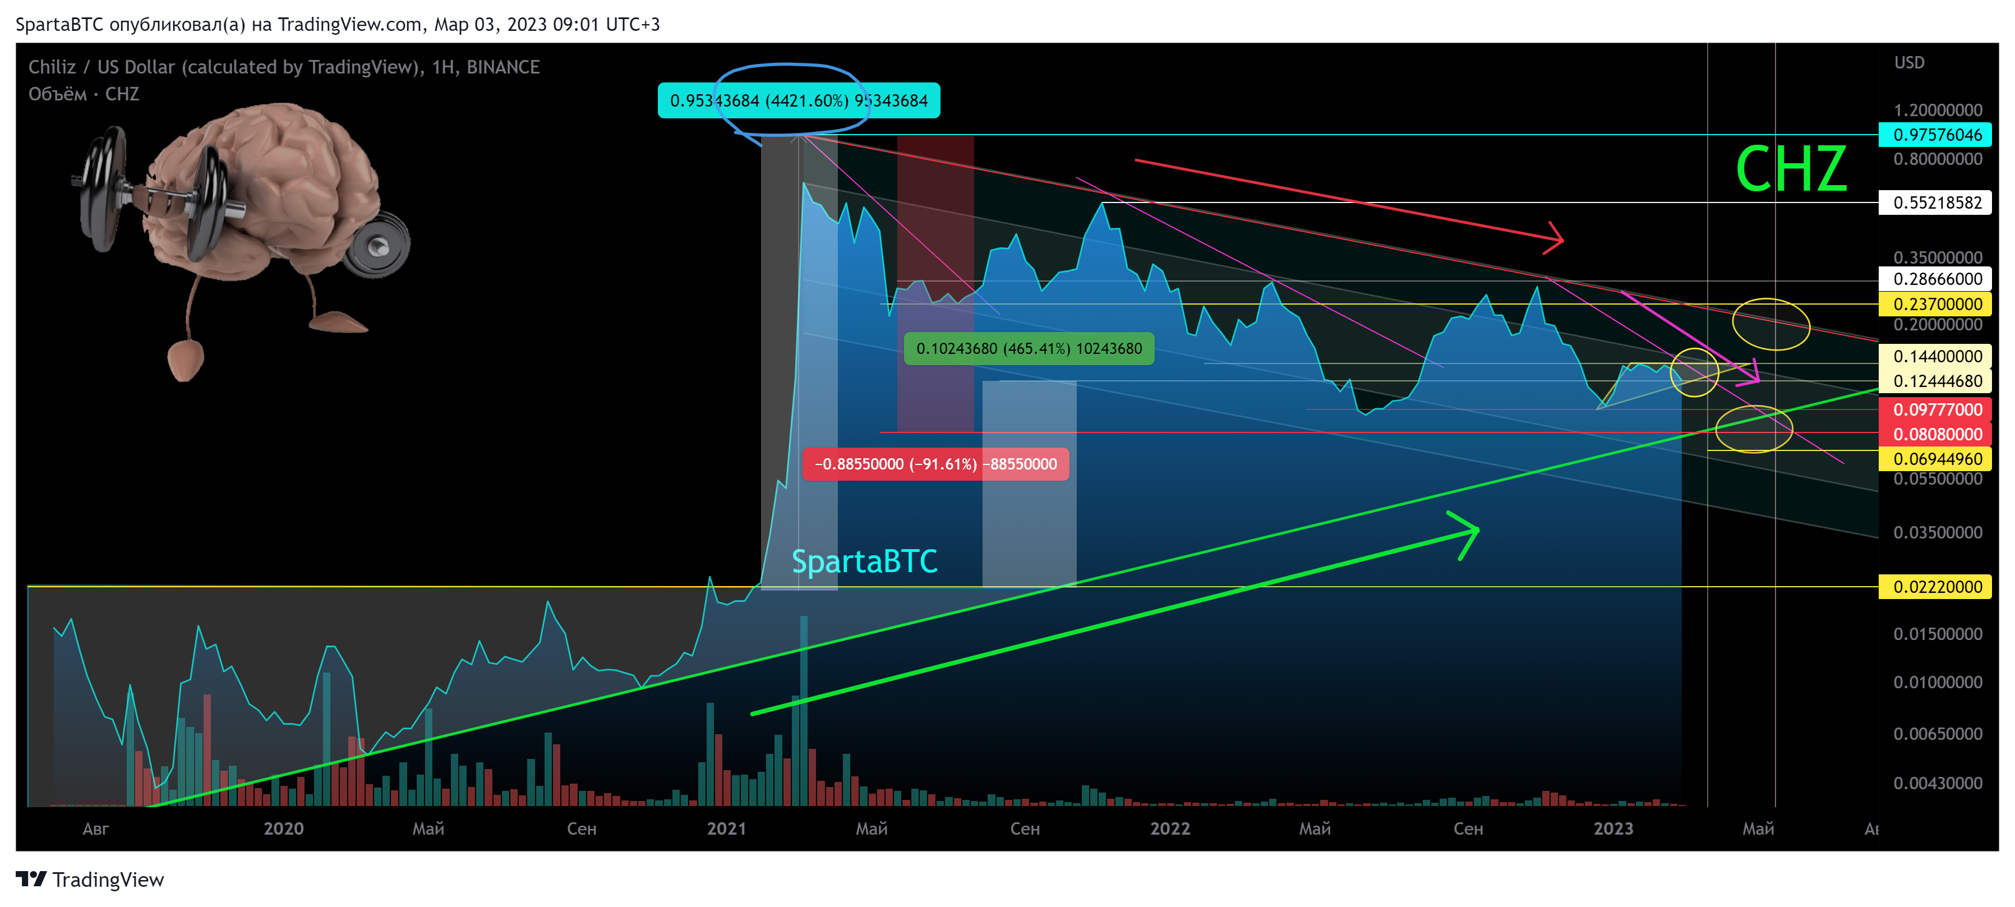Click the 0.00430000 price axis value
This screenshot has width=2015, height=907.
pyautogui.click(x=1938, y=784)
